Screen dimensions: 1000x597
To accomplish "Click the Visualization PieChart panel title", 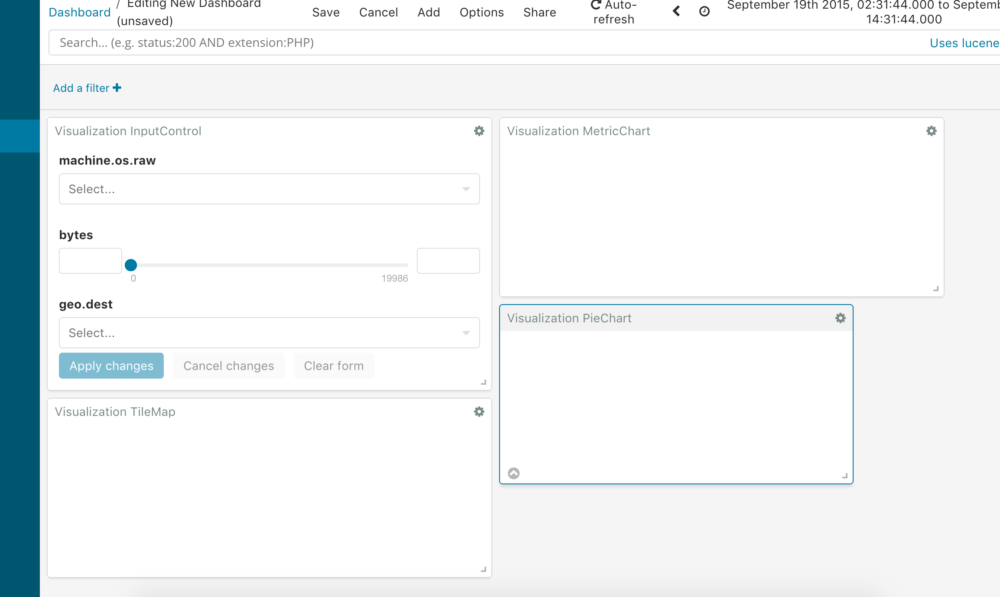I will [x=569, y=318].
